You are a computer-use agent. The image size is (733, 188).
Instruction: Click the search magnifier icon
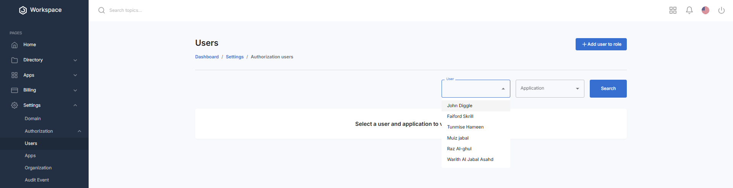click(x=102, y=10)
